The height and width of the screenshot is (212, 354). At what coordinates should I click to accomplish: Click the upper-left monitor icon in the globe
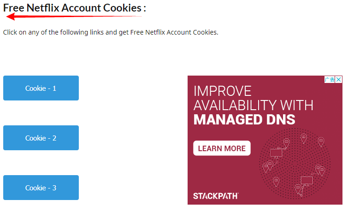[276, 152]
